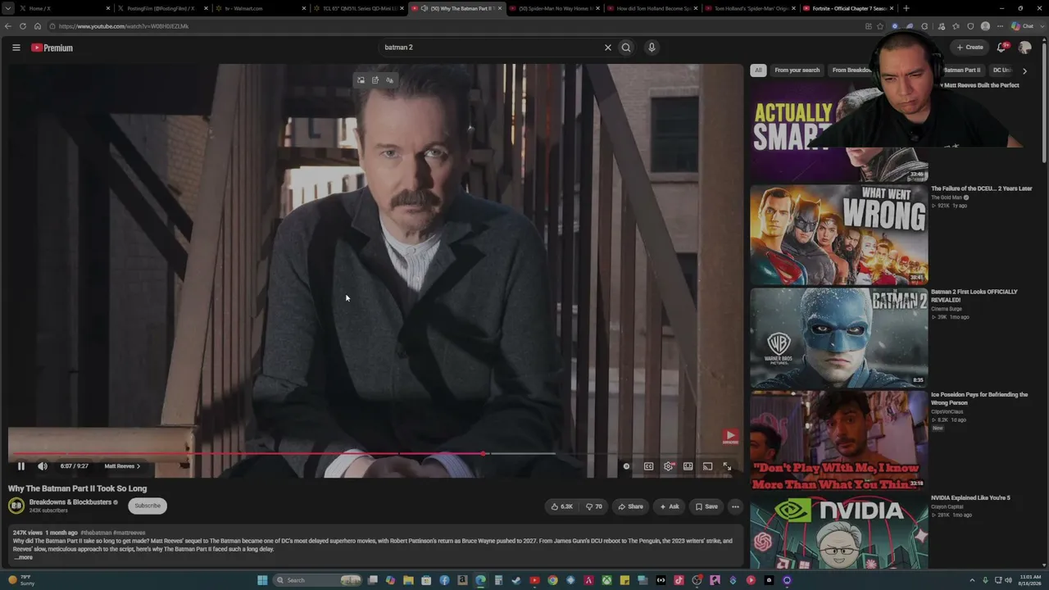Select the All filter chip
1049x590 pixels.
pyautogui.click(x=758, y=70)
